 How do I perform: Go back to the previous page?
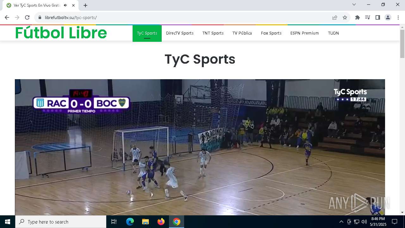pos(7,17)
